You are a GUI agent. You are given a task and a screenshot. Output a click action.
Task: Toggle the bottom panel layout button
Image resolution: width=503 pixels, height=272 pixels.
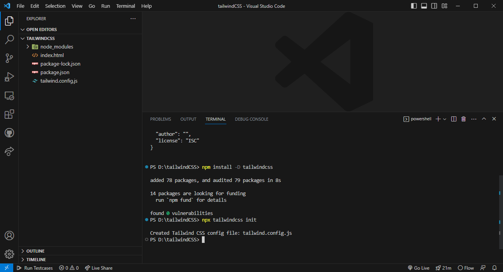tap(424, 6)
